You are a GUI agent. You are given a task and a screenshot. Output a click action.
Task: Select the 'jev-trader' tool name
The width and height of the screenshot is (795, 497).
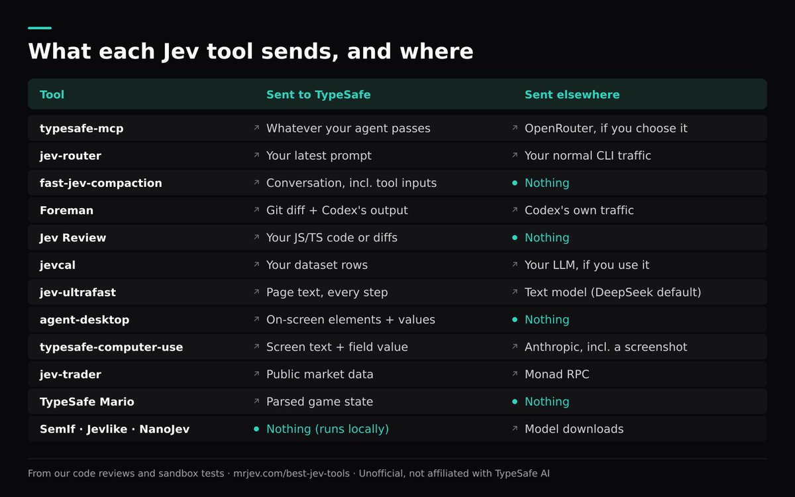point(70,374)
